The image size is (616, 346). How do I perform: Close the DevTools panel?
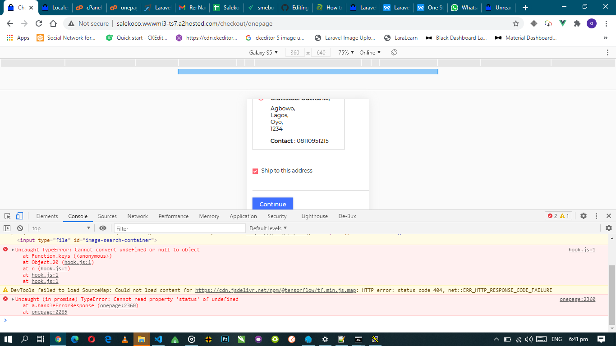tap(608, 216)
